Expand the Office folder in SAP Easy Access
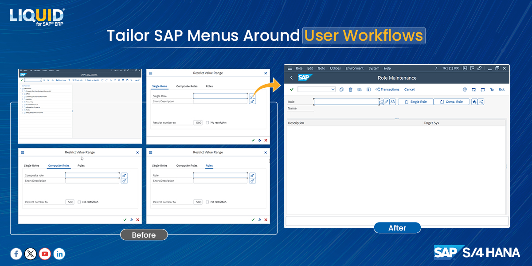 pos(23,94)
